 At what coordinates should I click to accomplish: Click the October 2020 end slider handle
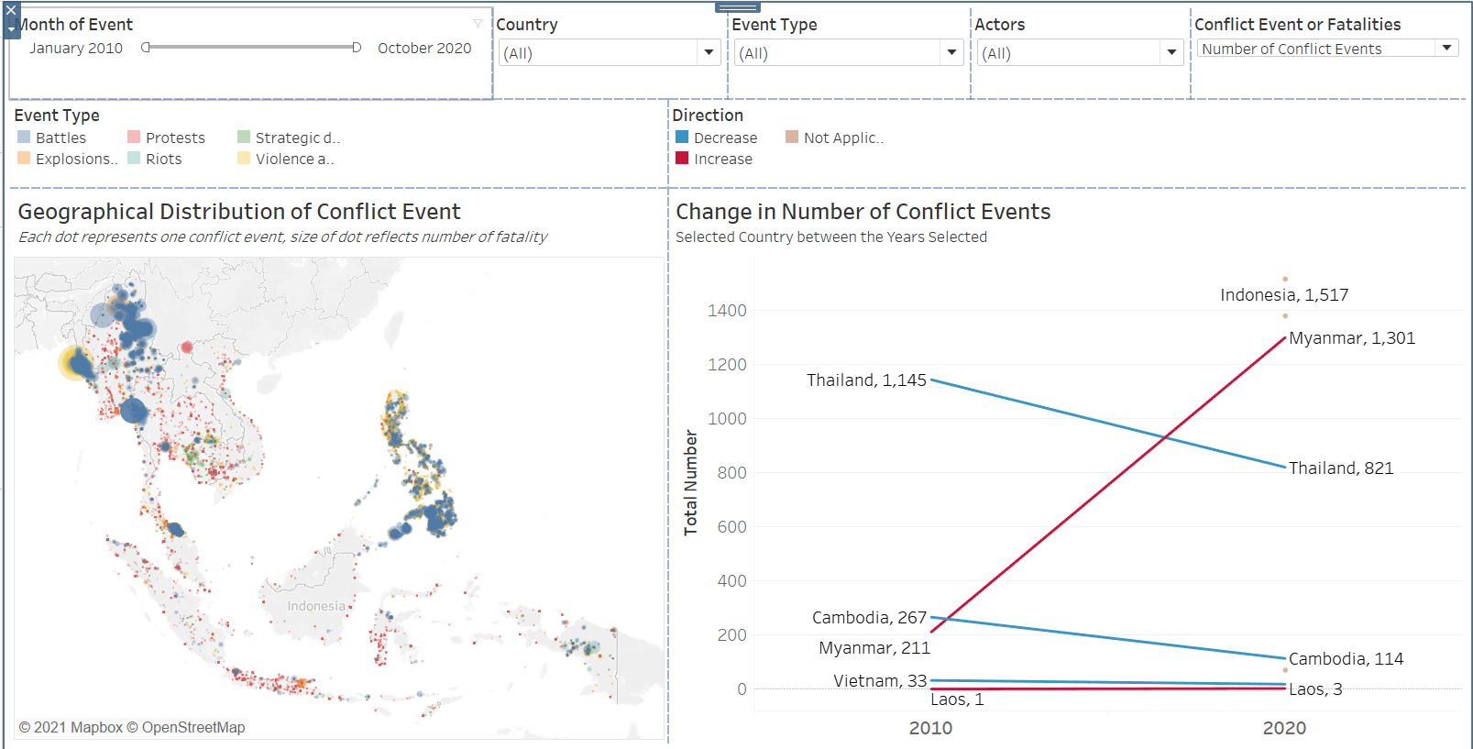pyautogui.click(x=357, y=48)
